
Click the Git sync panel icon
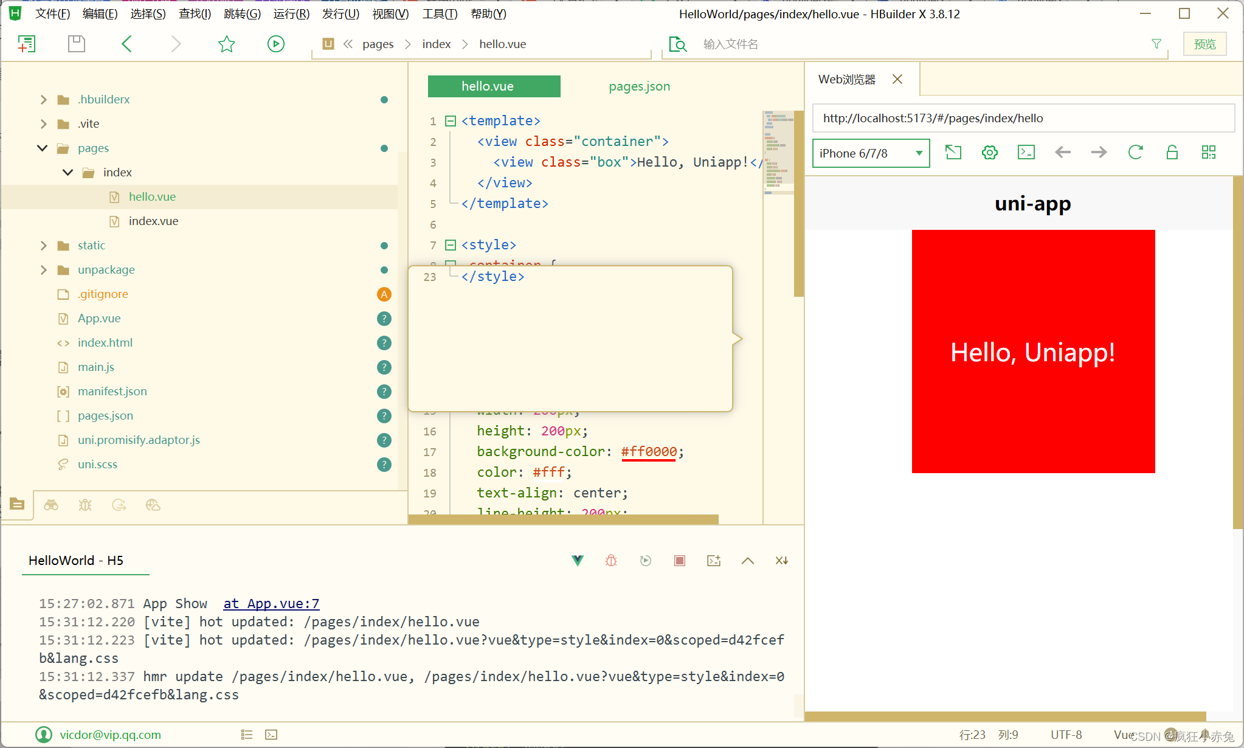(x=119, y=505)
